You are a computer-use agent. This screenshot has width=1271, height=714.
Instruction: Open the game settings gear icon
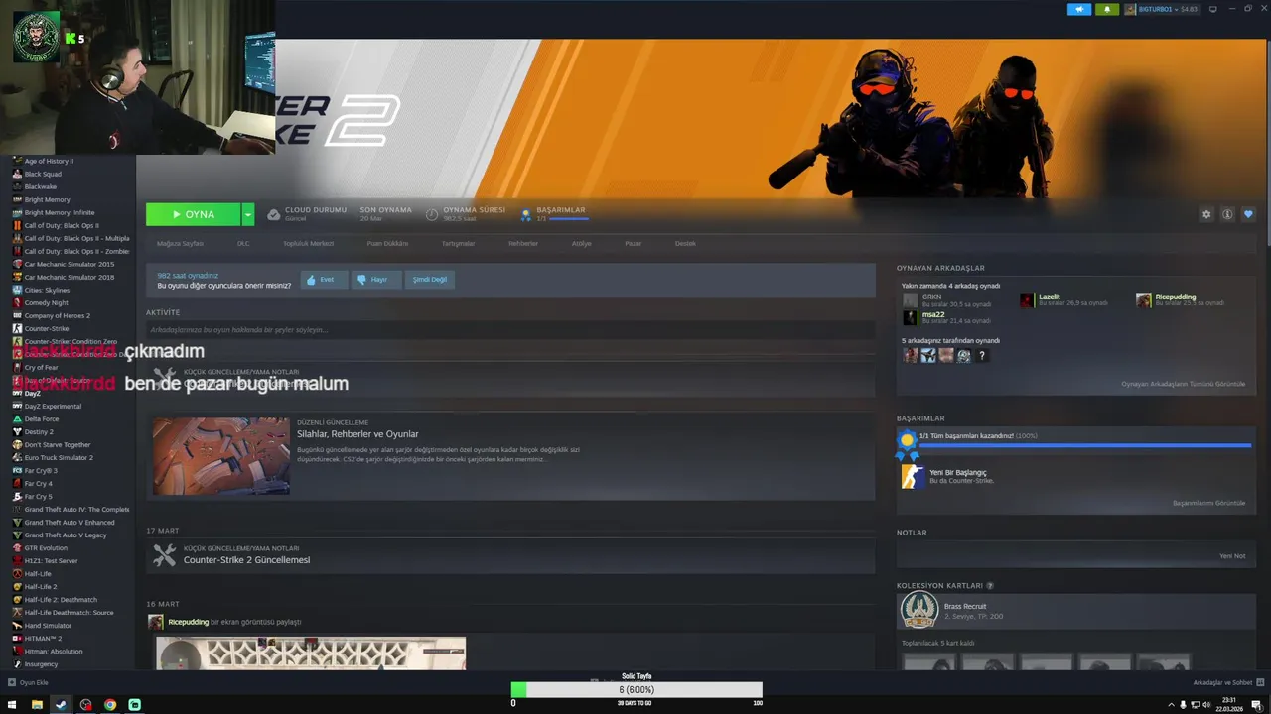point(1206,214)
